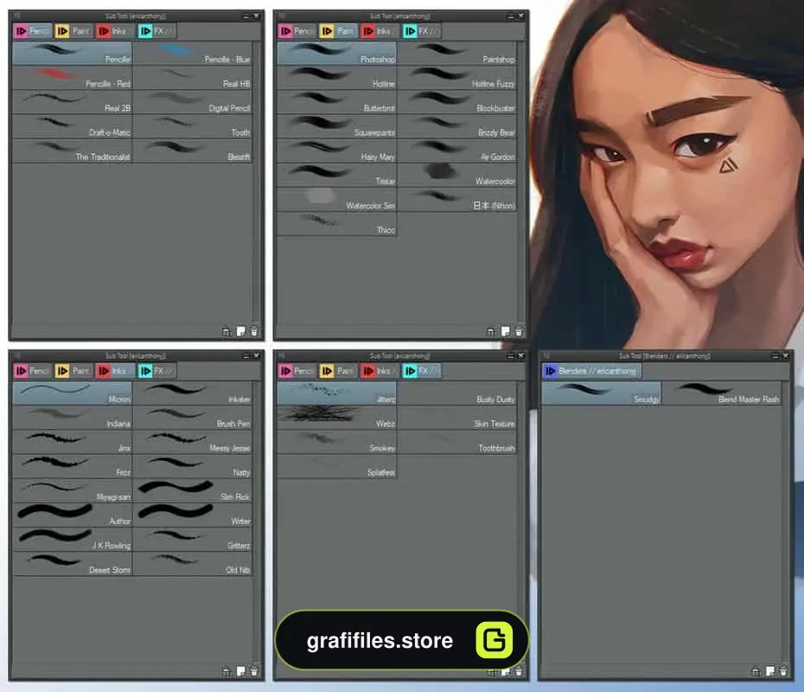This screenshot has width=804, height=692.
Task: Choose the Desert Storm brush
Action: click(x=73, y=564)
